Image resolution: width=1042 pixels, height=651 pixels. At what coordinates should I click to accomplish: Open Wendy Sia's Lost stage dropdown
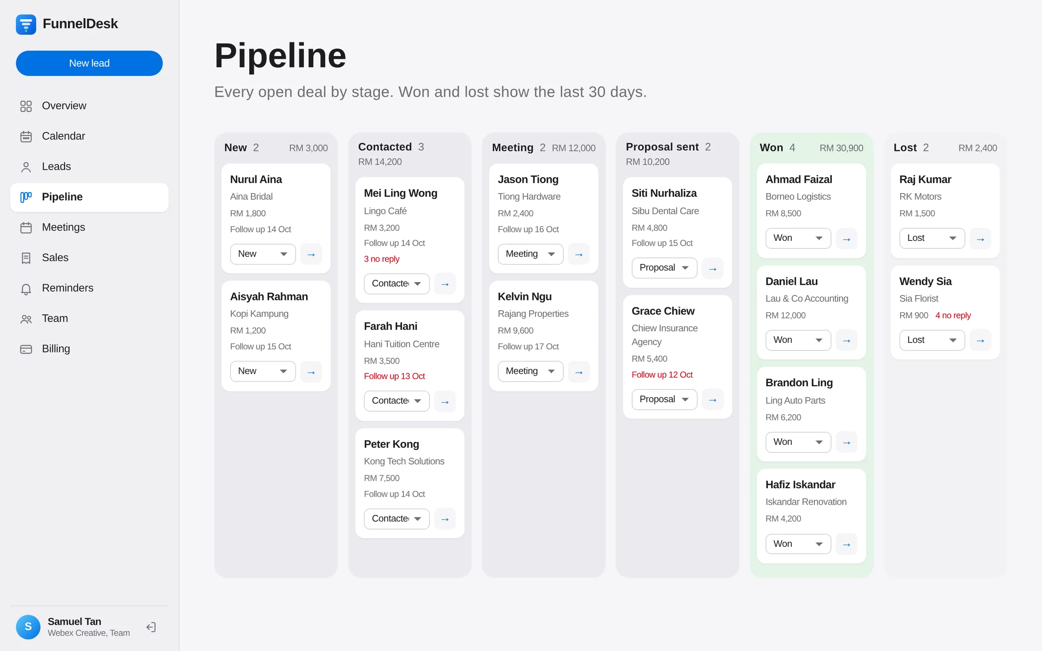(x=932, y=340)
